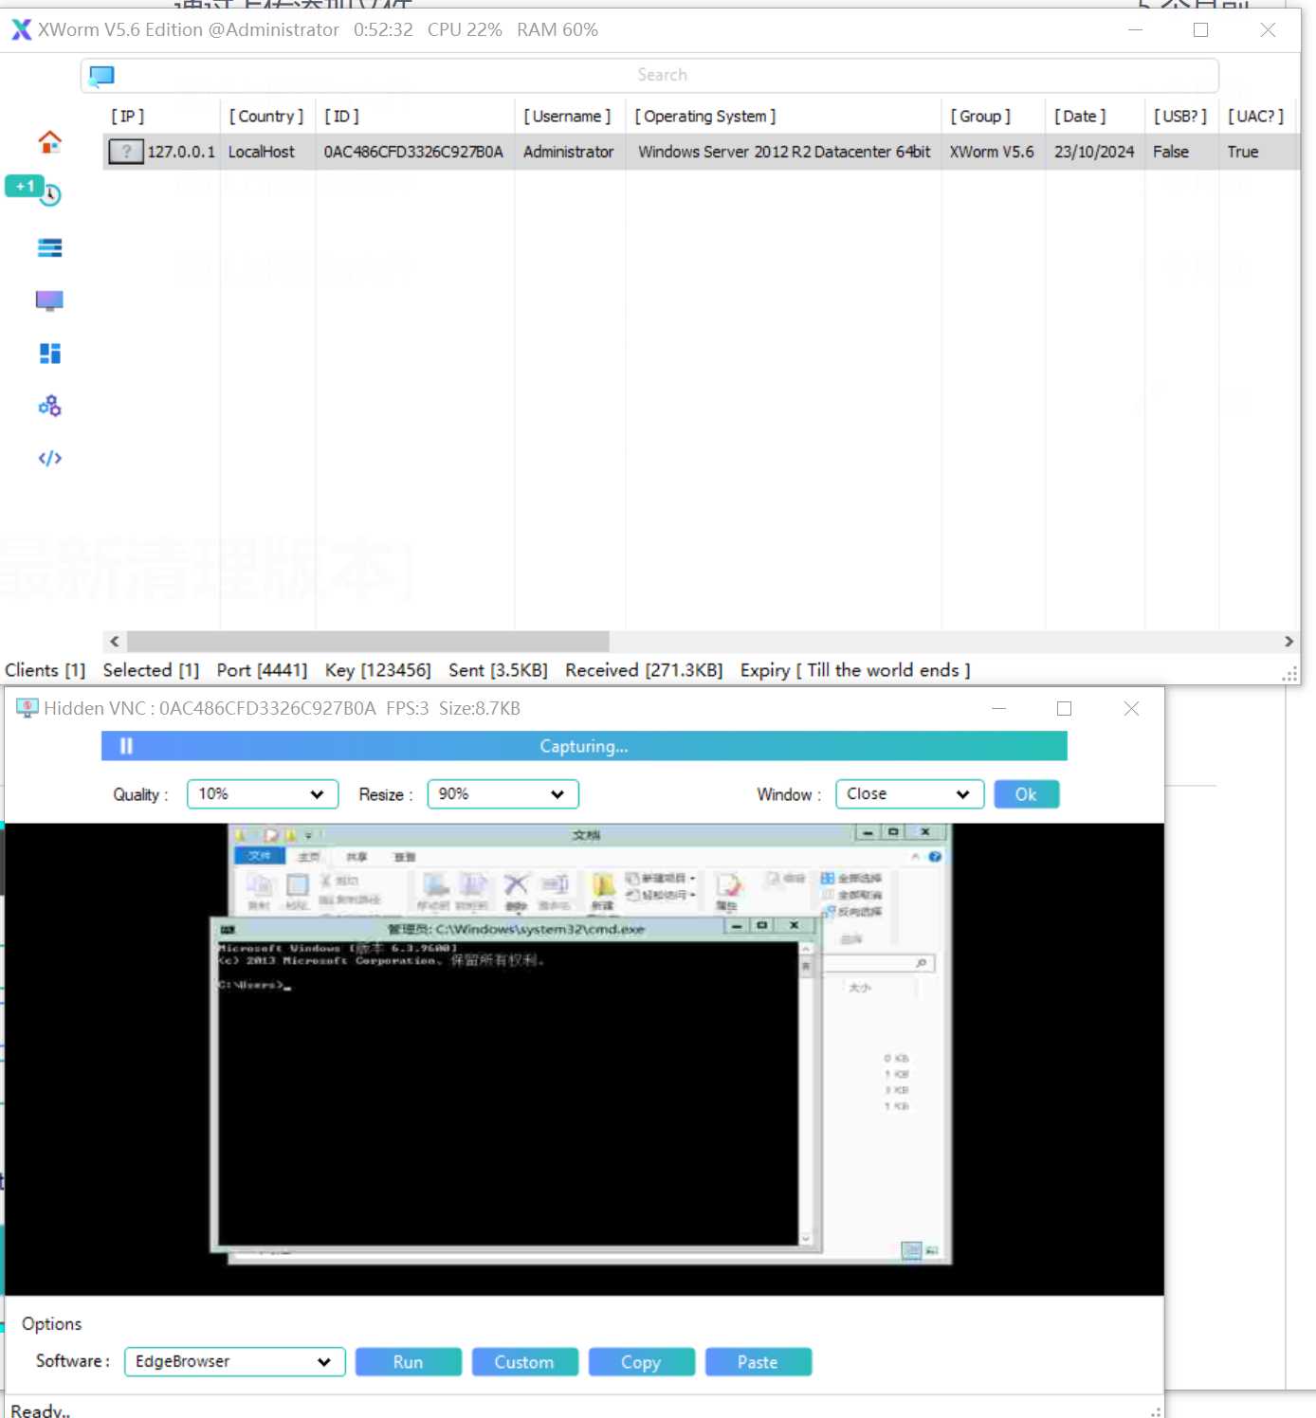The height and width of the screenshot is (1418, 1316).
Task: Click the XWorm logo in the title bar
Action: pyautogui.click(x=21, y=30)
